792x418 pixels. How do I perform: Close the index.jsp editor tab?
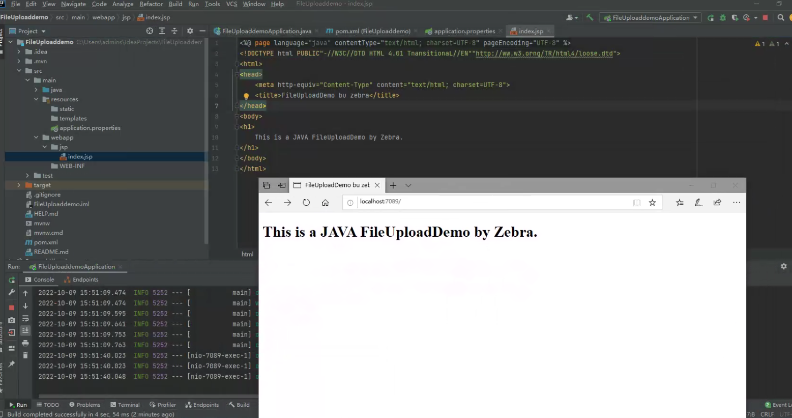(x=548, y=31)
